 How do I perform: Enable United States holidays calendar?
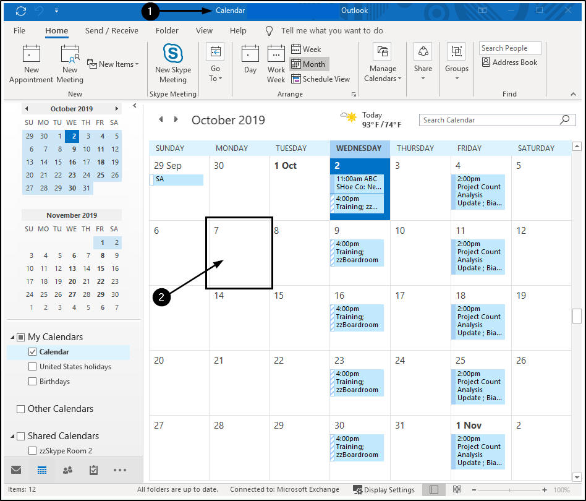click(33, 367)
